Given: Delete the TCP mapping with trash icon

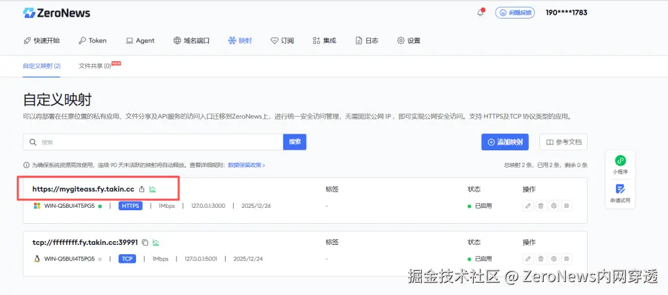Looking at the screenshot, I should (541, 259).
